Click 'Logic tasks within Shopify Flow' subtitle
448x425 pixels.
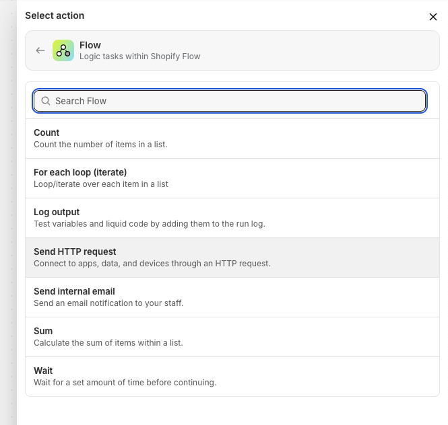[x=140, y=56]
